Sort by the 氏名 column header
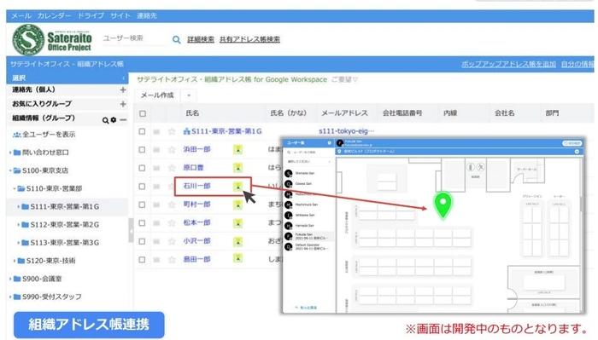Screen dimensions: 598x340 pyautogui.click(x=192, y=113)
